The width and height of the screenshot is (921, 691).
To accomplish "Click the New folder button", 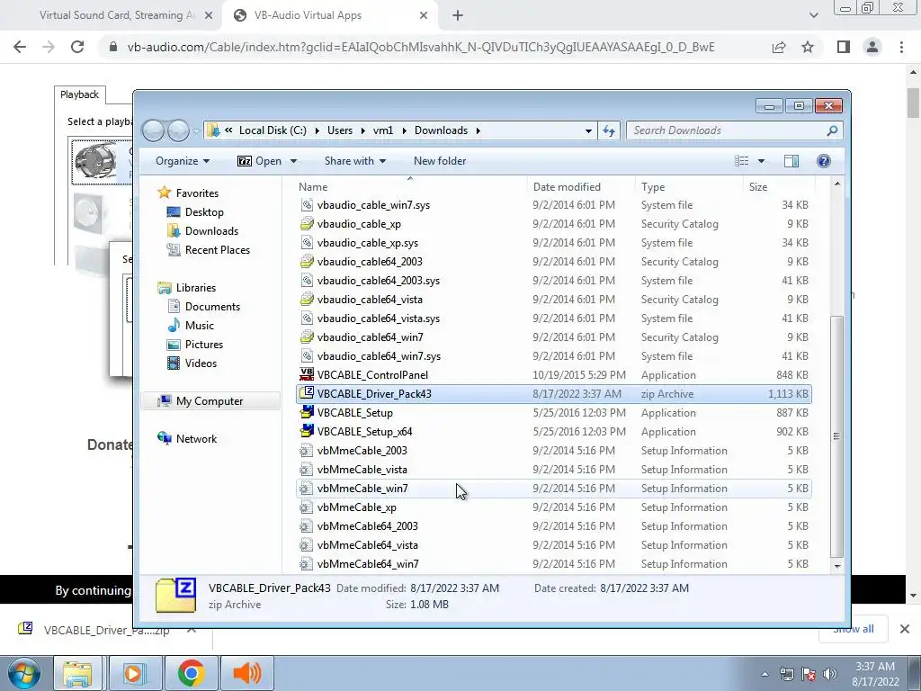I will coord(439,161).
